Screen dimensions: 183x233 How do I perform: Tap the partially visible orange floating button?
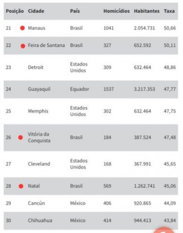pyautogui.click(x=163, y=230)
